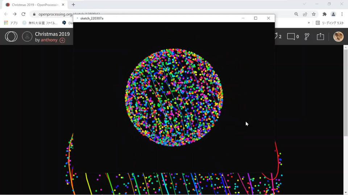Viewport: 348px width, 195px height.
Task: Minimize the sketch_220307a window
Action: [x=243, y=18]
